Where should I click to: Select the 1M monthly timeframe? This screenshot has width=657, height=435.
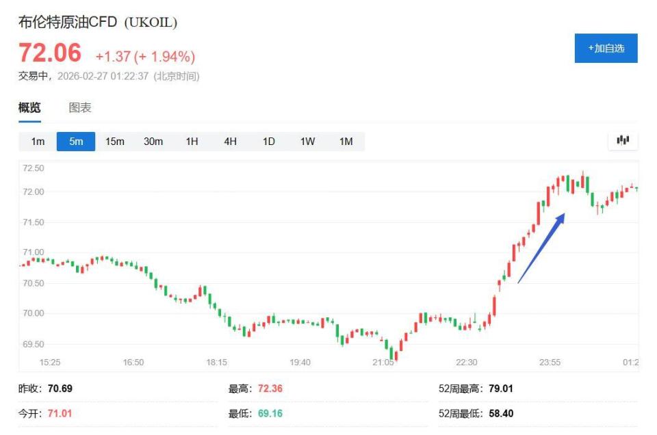tap(346, 142)
